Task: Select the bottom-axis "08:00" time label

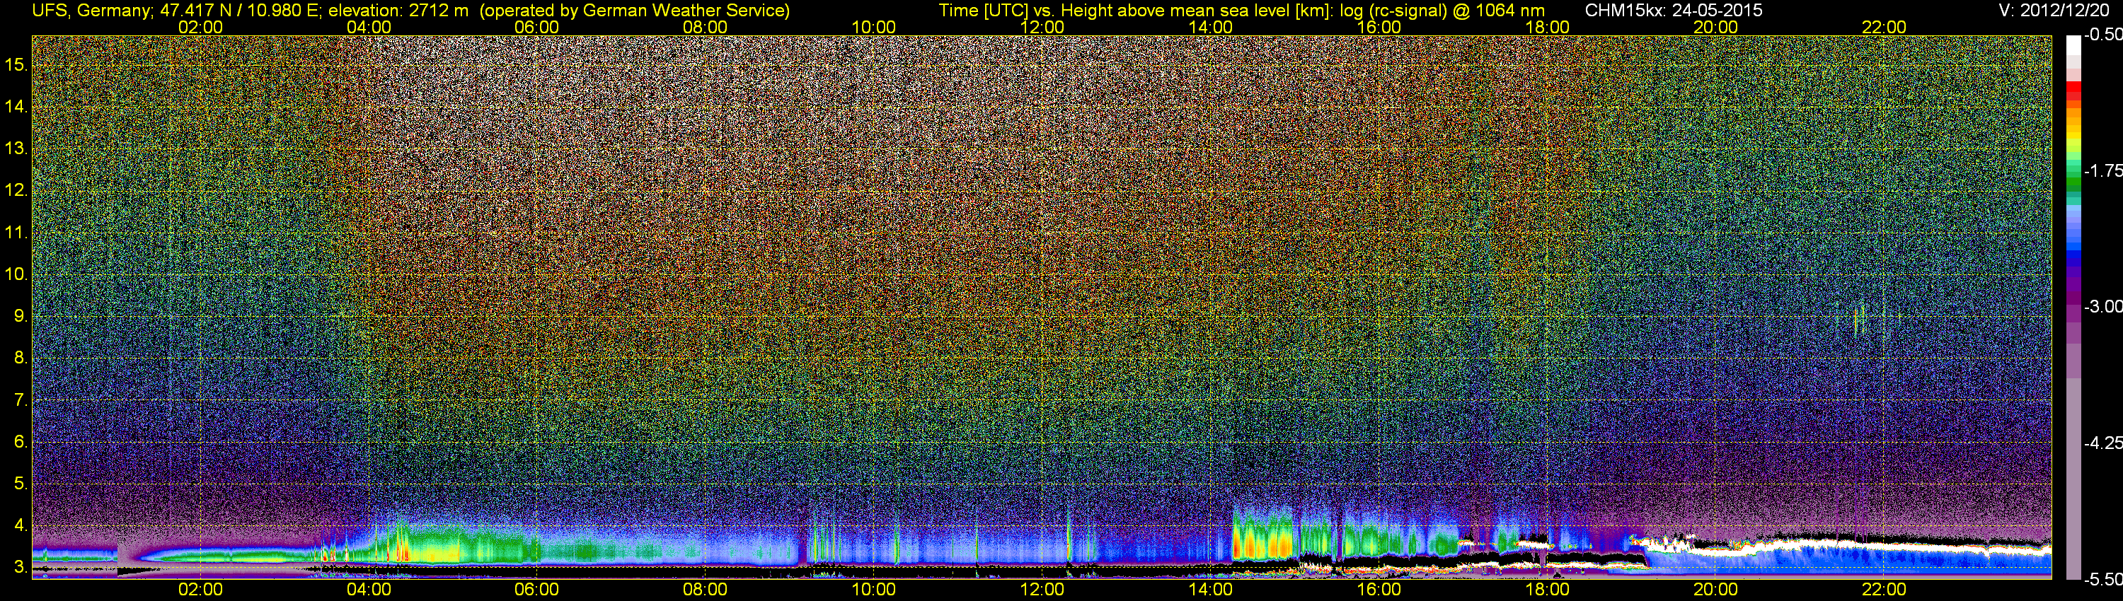Action: click(705, 590)
